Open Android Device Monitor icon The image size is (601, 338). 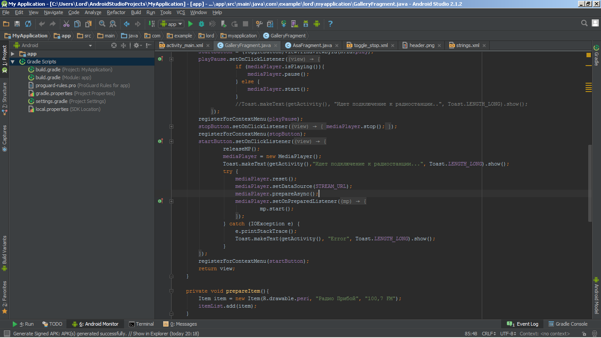point(317,24)
